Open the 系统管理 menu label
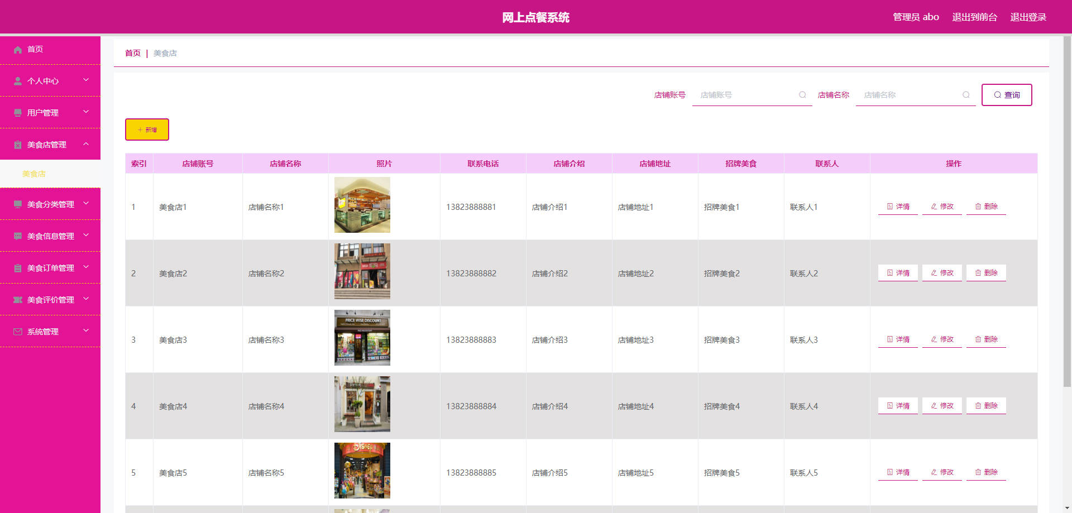The height and width of the screenshot is (513, 1072). point(43,332)
